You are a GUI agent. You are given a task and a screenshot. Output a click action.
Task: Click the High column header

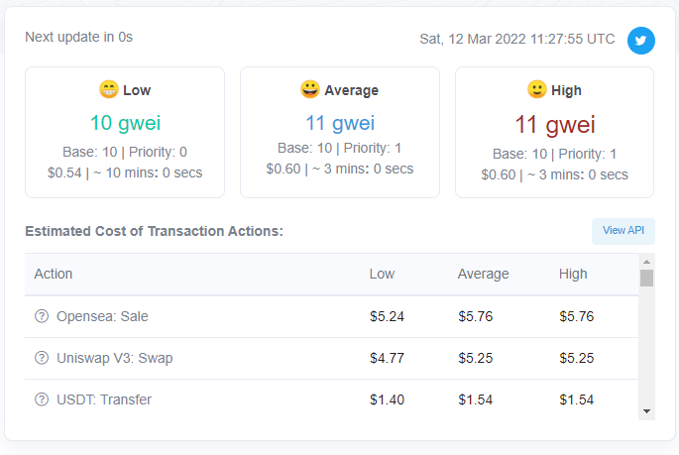coord(573,274)
